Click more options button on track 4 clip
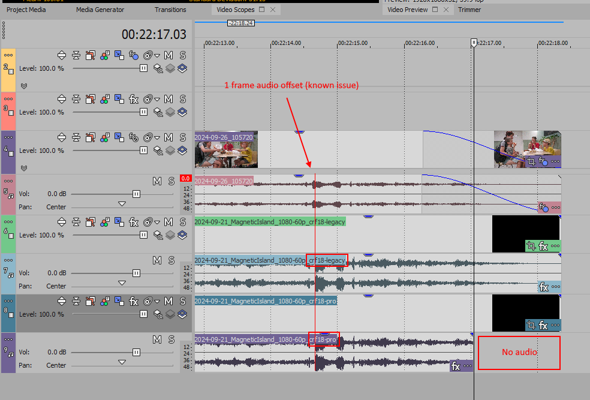590x400 pixels. (x=555, y=161)
